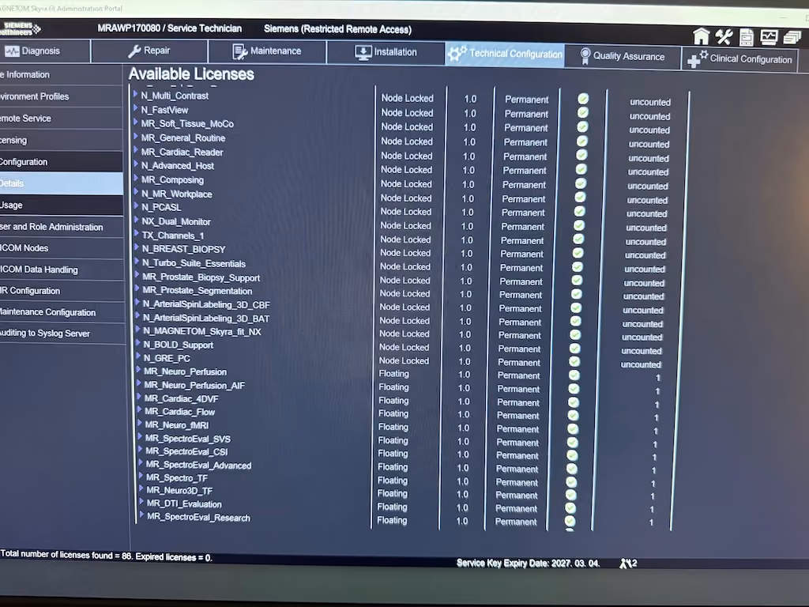Click the status checkmark for MR_DTI_Evaluation
This screenshot has width=809, height=607.
point(570,508)
